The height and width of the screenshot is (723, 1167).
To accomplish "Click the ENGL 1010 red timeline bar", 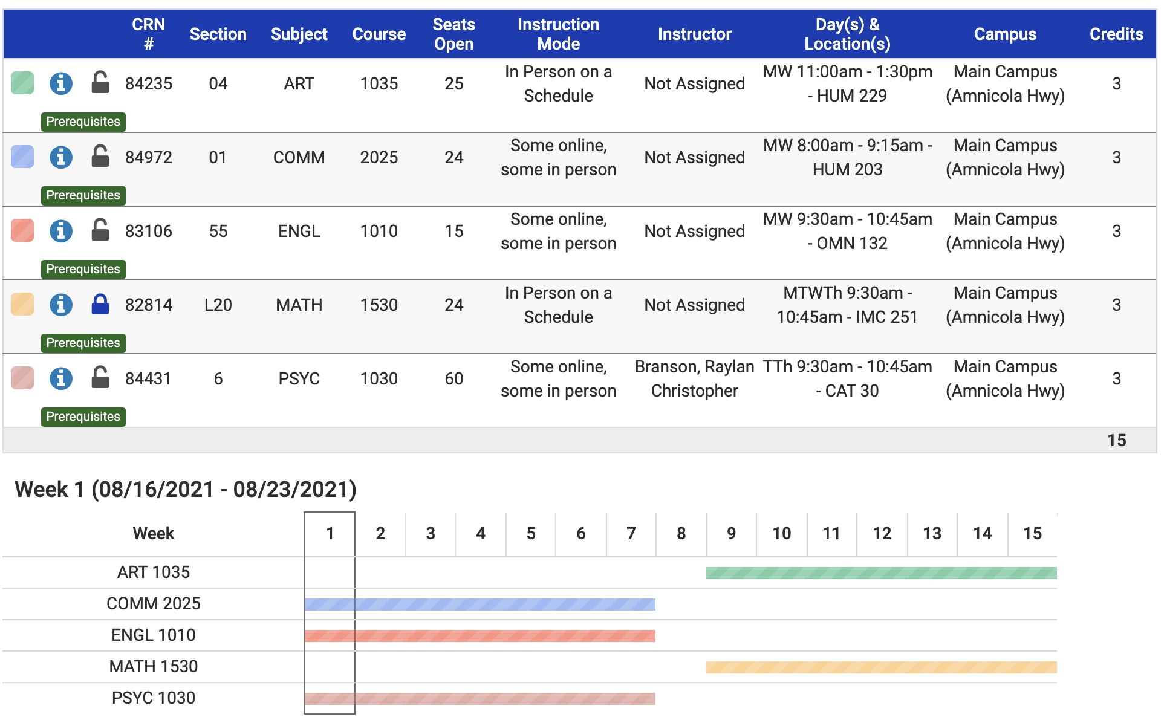I will click(479, 635).
